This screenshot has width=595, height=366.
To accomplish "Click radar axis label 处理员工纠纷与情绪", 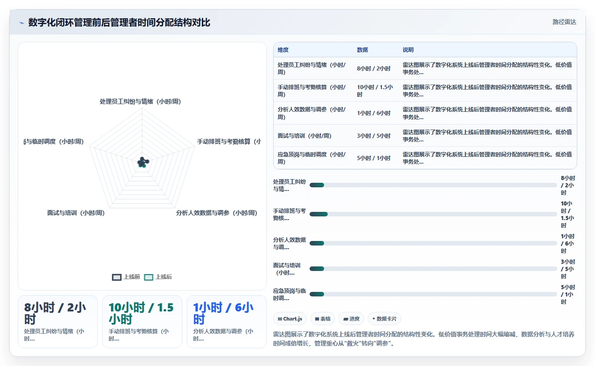I will tap(140, 101).
